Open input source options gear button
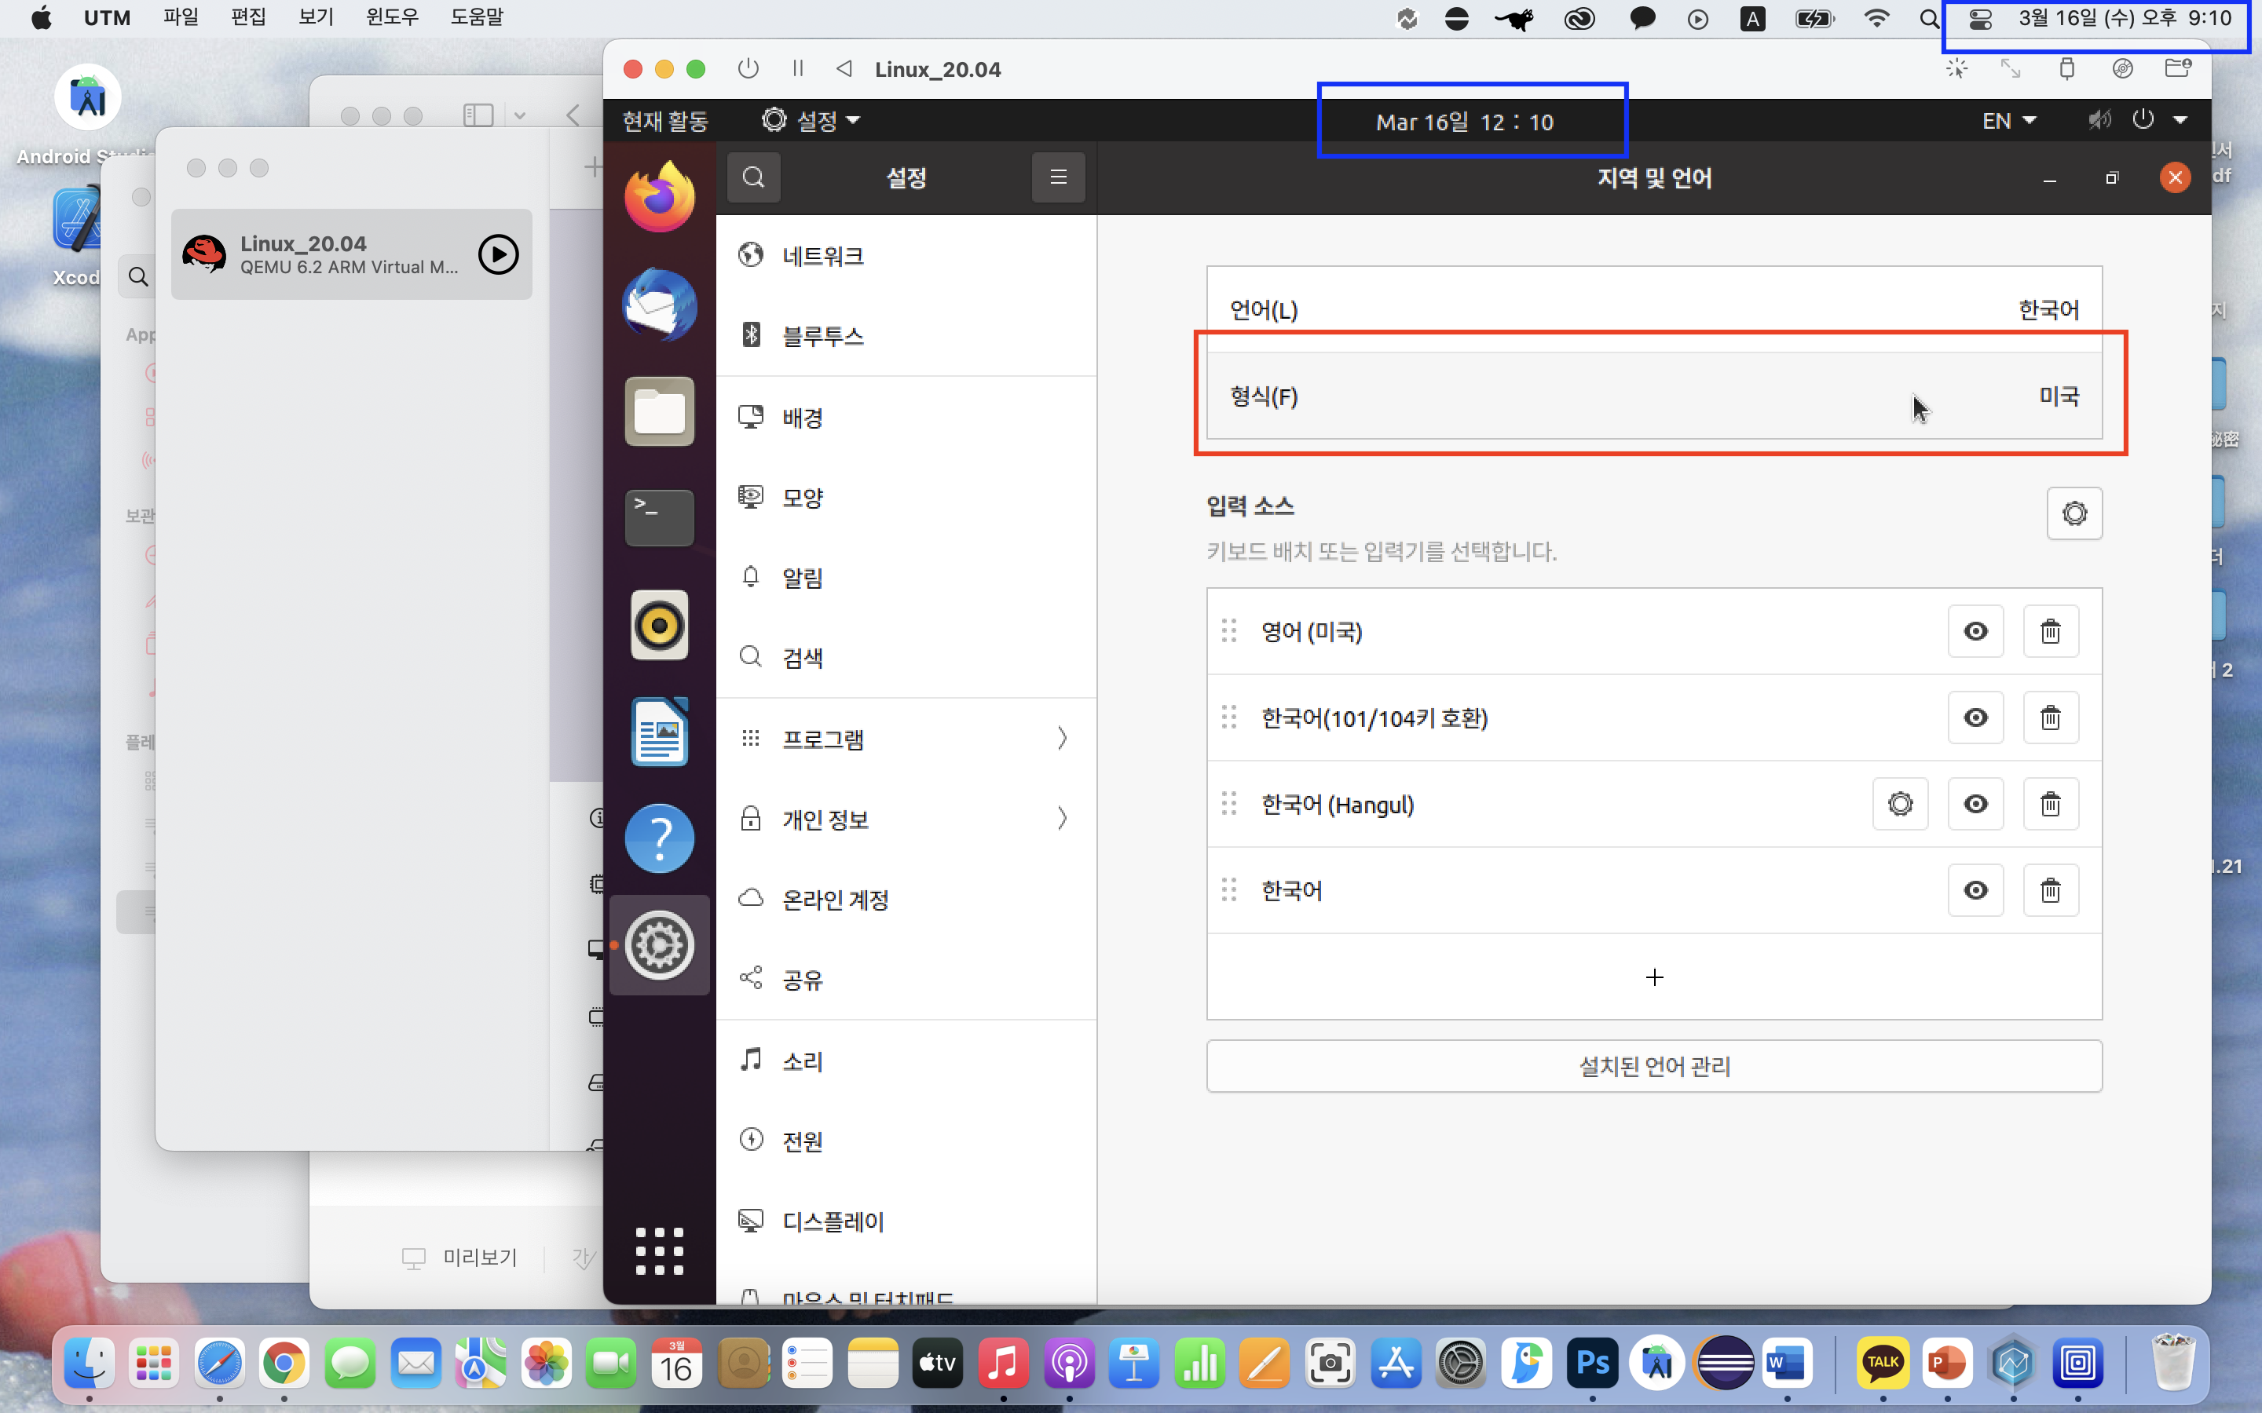The height and width of the screenshot is (1413, 2262). (2073, 513)
